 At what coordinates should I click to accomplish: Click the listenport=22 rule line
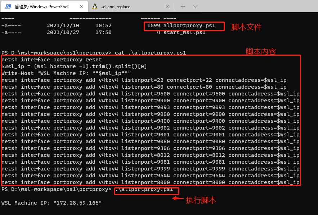[144, 80]
